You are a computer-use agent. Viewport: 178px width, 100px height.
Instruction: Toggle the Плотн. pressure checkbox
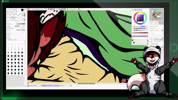point(13,40)
